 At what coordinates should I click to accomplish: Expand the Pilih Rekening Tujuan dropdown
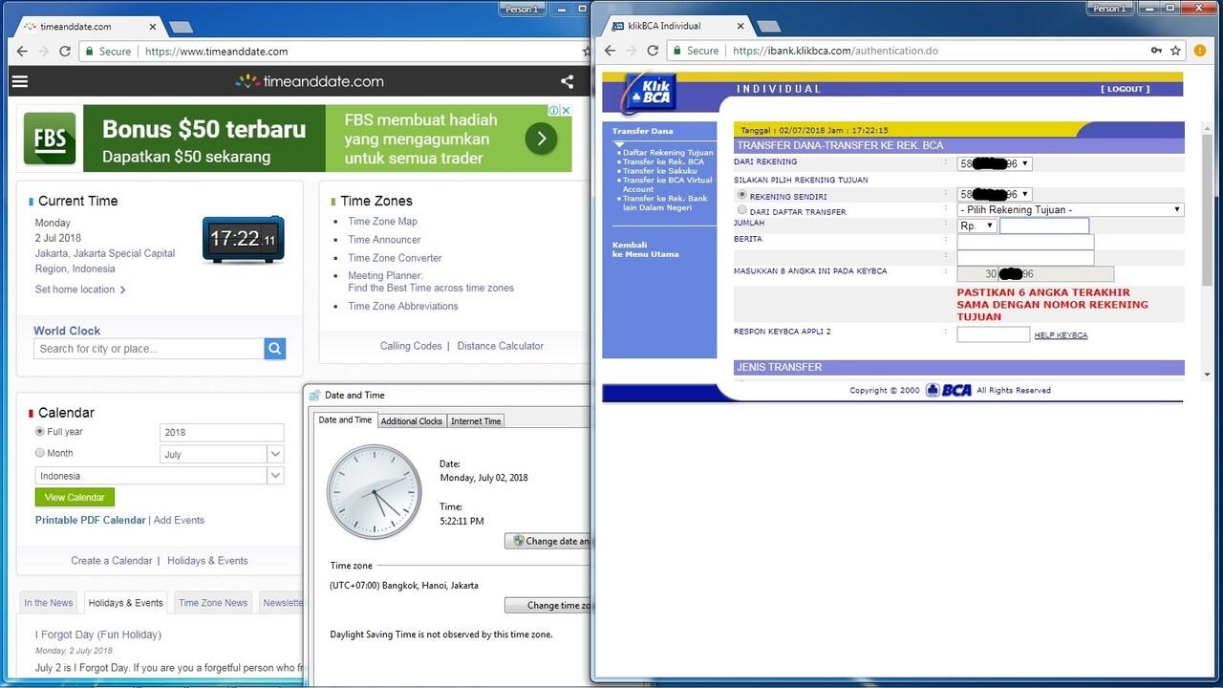(x=1070, y=209)
